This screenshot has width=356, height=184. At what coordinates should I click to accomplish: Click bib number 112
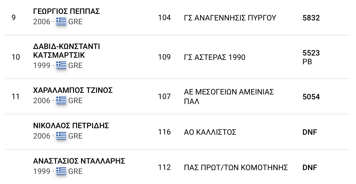[164, 167]
